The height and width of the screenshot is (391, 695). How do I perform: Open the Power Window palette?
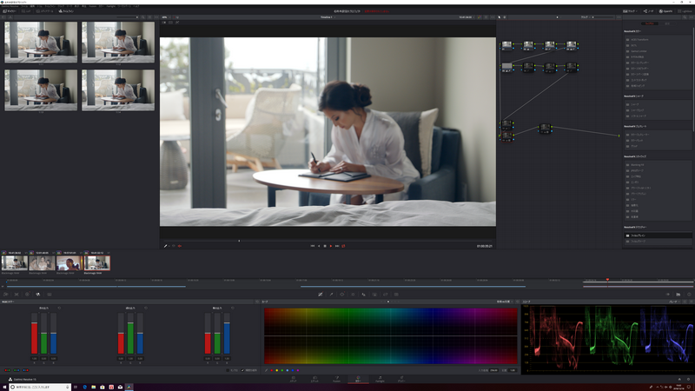tap(342, 295)
